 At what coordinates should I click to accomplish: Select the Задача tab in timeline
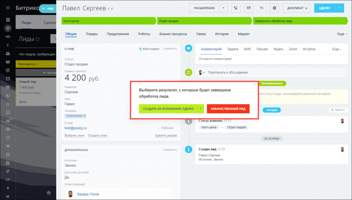click(x=233, y=49)
